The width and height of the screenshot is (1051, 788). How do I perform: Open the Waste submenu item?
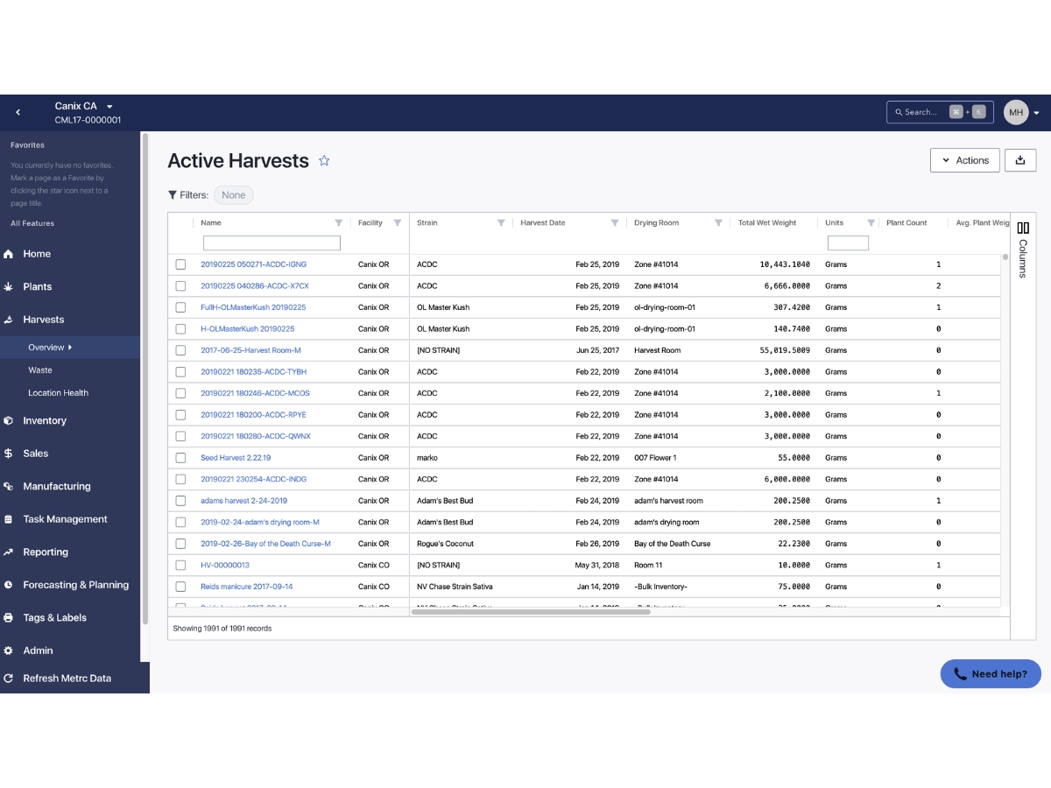click(40, 370)
